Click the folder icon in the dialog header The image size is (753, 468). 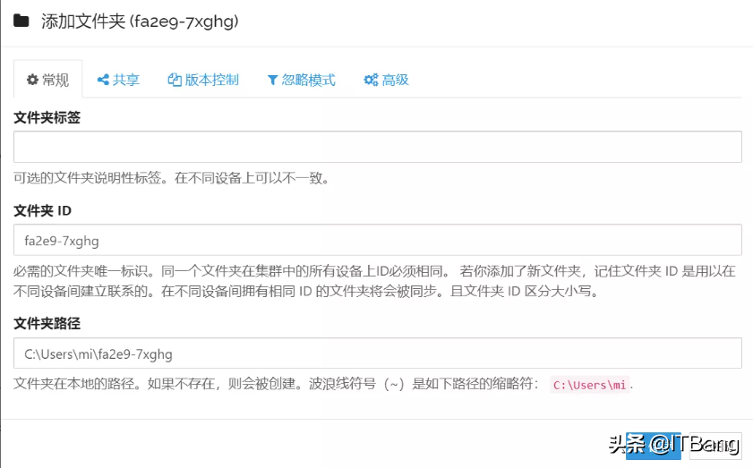pyautogui.click(x=21, y=21)
